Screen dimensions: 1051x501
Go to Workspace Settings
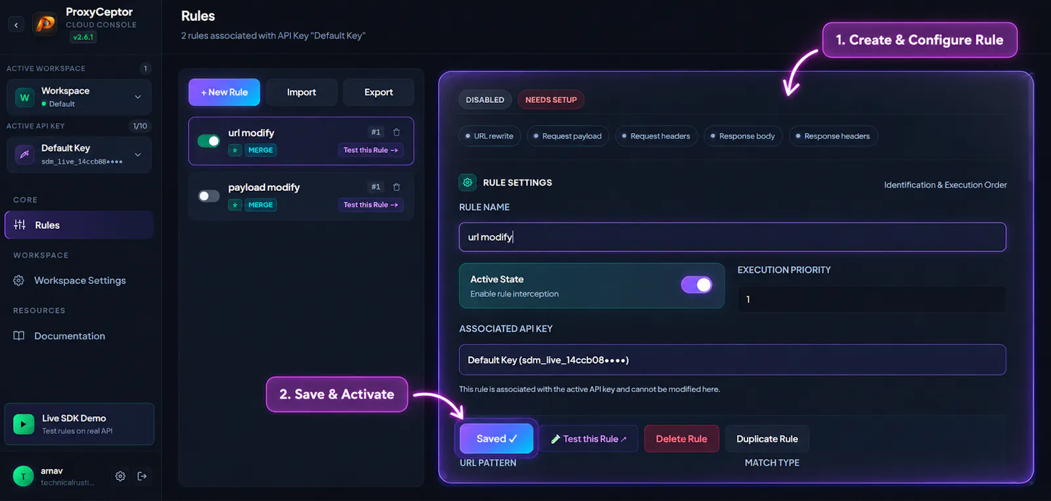(x=79, y=281)
